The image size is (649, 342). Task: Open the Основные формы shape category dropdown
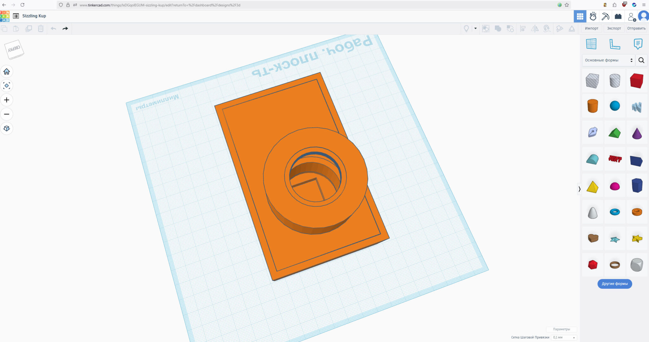pyautogui.click(x=608, y=60)
